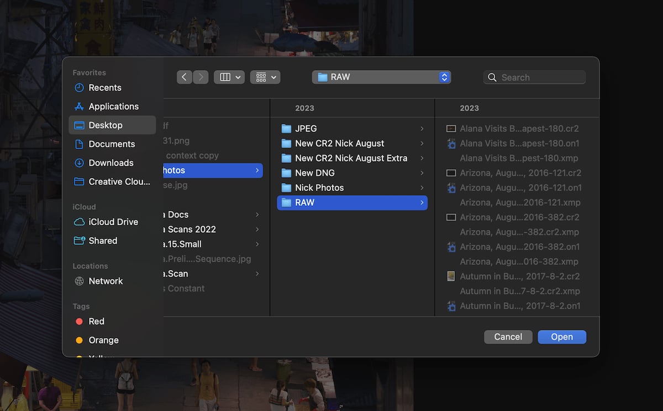The height and width of the screenshot is (411, 663).
Task: Expand the New CR2 Nick August Extra folder
Action: pos(348,158)
